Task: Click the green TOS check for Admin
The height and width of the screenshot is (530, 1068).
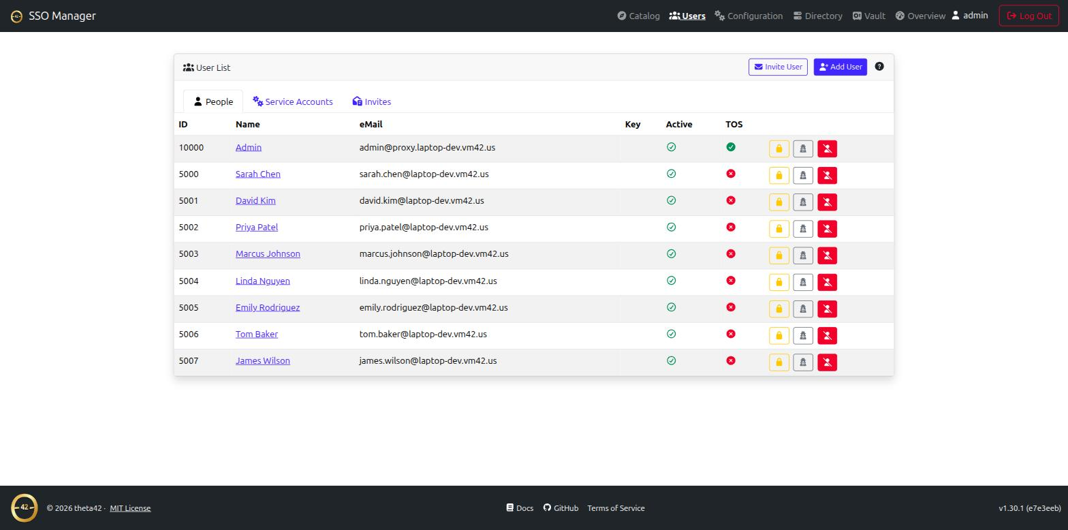Action: point(731,147)
